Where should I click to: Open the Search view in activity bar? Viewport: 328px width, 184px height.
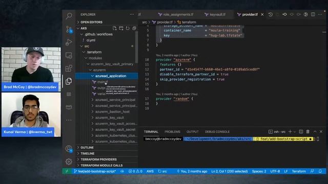[x=69, y=16]
